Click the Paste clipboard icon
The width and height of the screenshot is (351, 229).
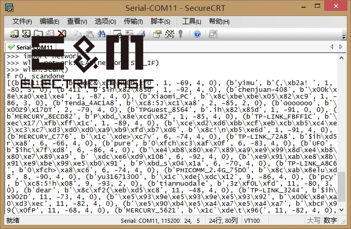pyautogui.click(x=89, y=34)
